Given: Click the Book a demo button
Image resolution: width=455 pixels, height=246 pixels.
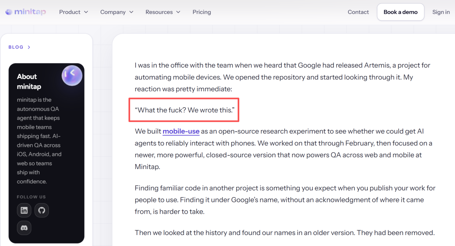Looking at the screenshot, I should click(401, 12).
